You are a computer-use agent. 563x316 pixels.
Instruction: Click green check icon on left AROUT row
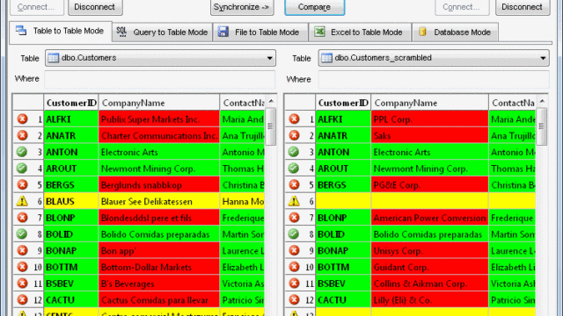coord(22,168)
